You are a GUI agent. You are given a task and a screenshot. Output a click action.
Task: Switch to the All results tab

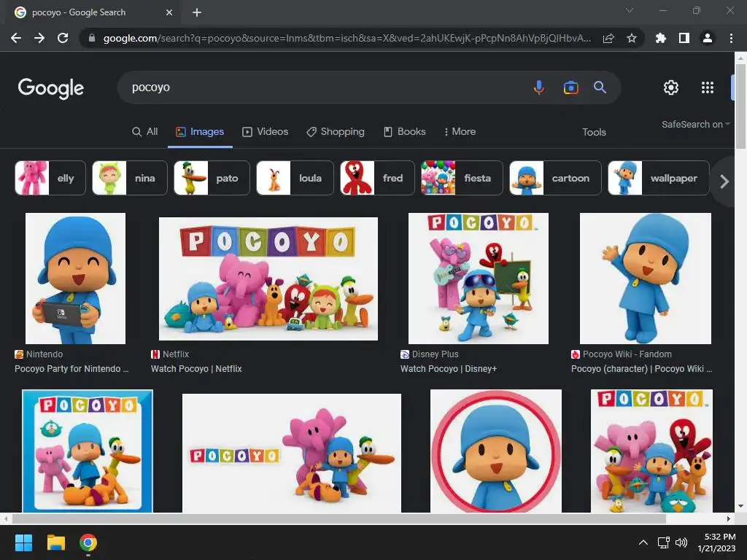pyautogui.click(x=145, y=132)
